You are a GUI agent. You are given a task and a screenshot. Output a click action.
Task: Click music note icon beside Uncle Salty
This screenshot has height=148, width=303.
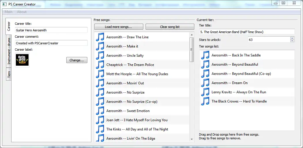tap(100, 56)
